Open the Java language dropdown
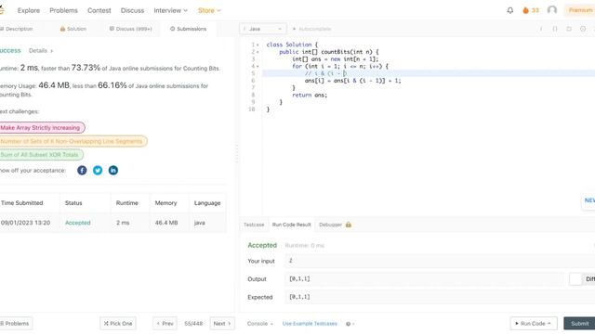595x334 pixels. (262, 29)
